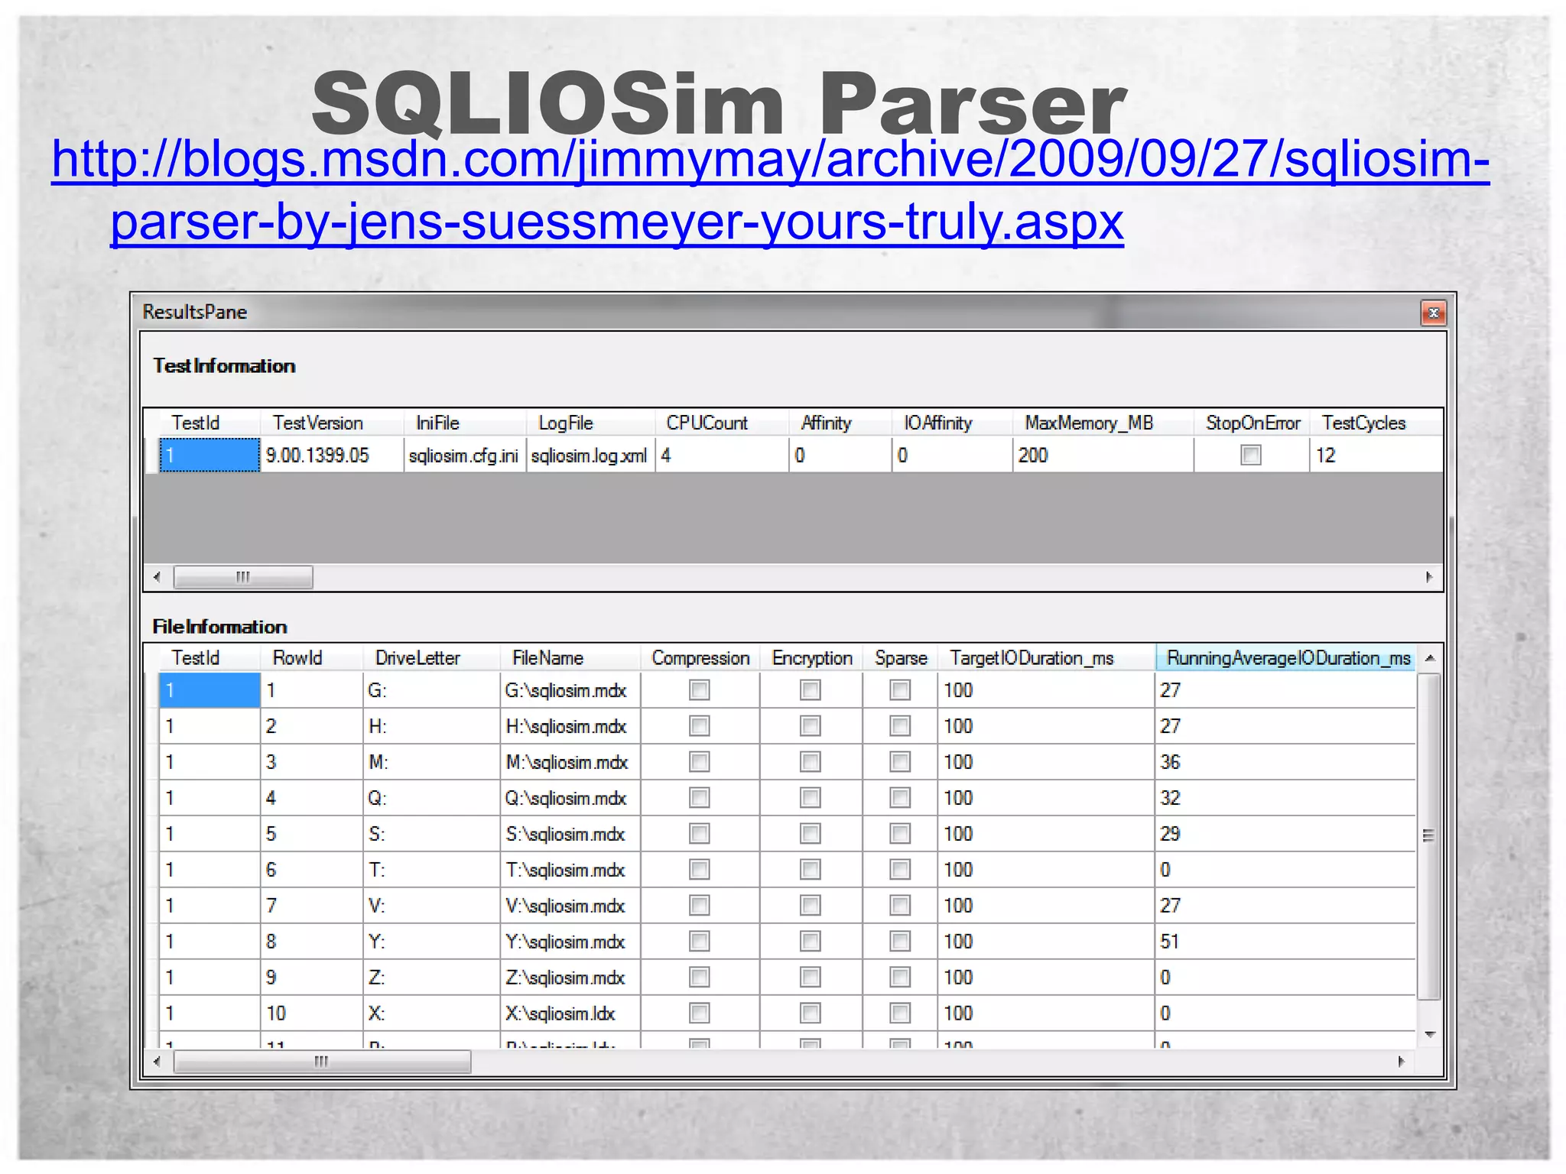Click up arrow of File Information scrollbar

tap(1430, 658)
